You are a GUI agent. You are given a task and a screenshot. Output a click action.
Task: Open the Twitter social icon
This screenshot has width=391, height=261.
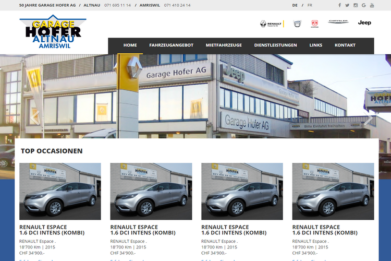pos(347,5)
